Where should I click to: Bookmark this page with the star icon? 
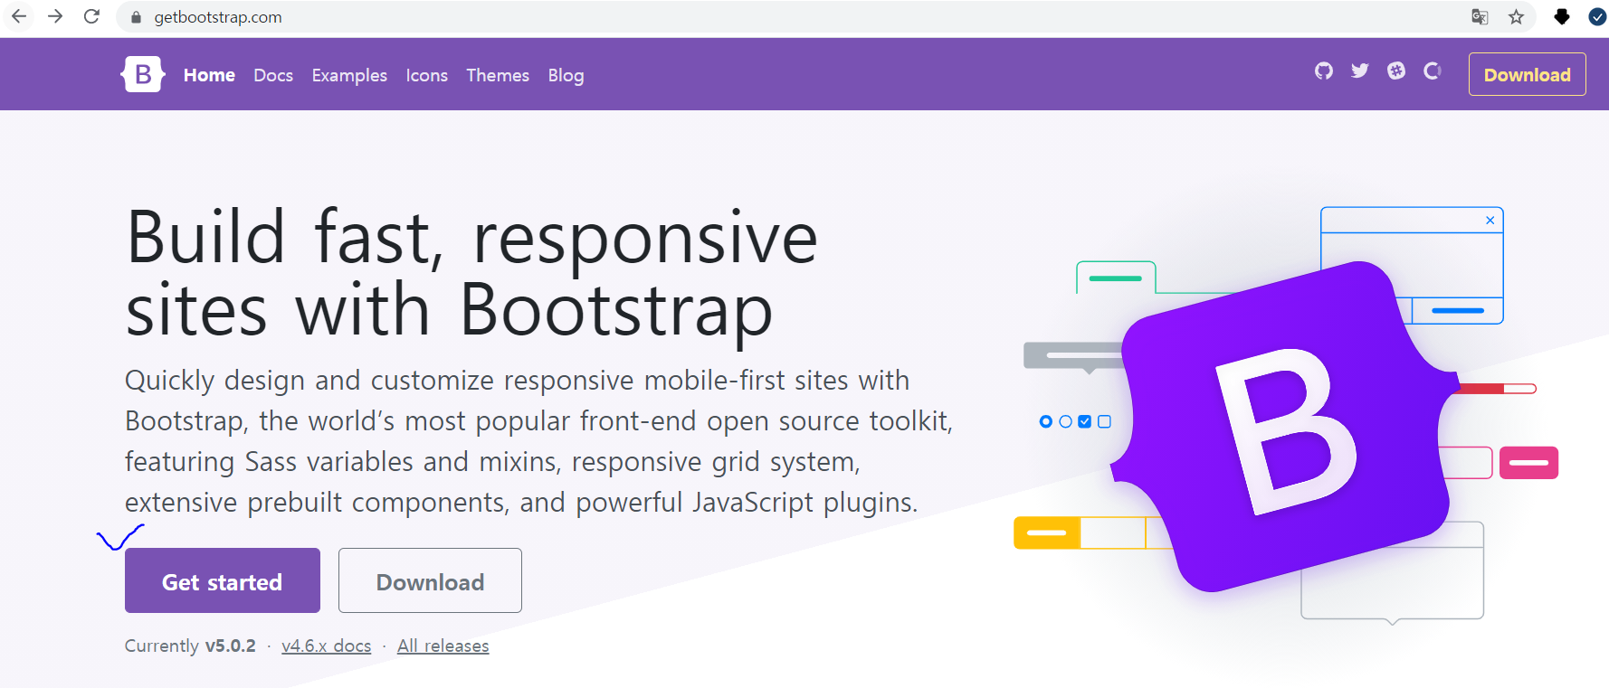point(1516,16)
